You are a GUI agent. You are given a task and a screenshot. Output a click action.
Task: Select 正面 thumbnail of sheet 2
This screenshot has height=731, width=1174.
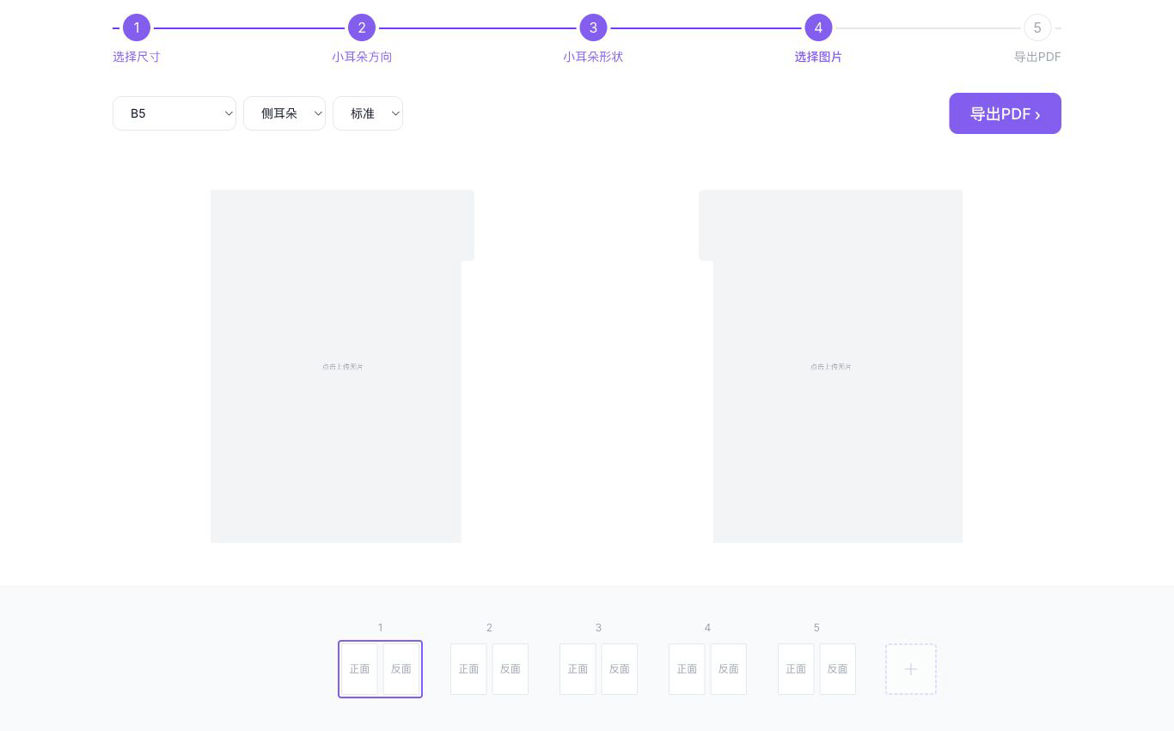tap(468, 669)
